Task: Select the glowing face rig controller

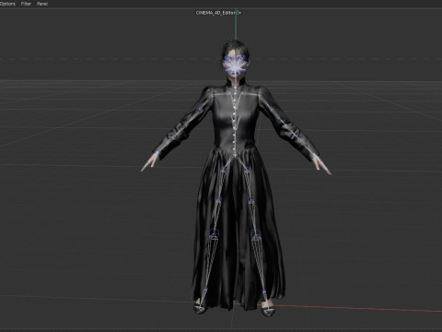Action: tap(236, 65)
